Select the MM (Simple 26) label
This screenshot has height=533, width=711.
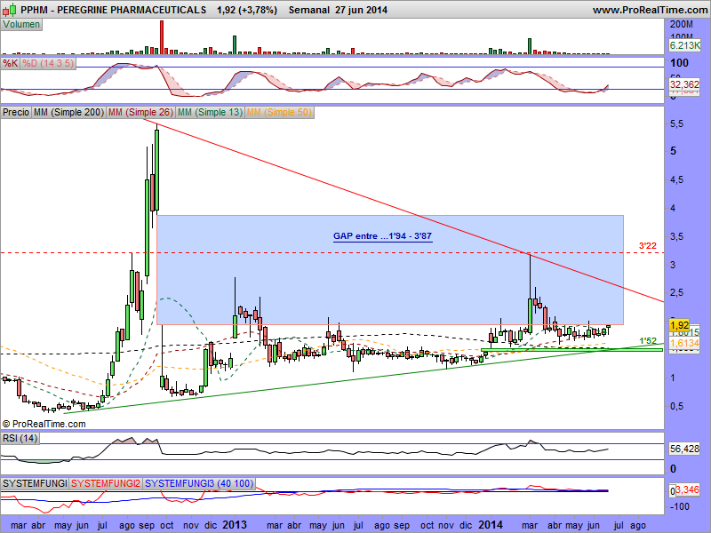click(x=140, y=112)
